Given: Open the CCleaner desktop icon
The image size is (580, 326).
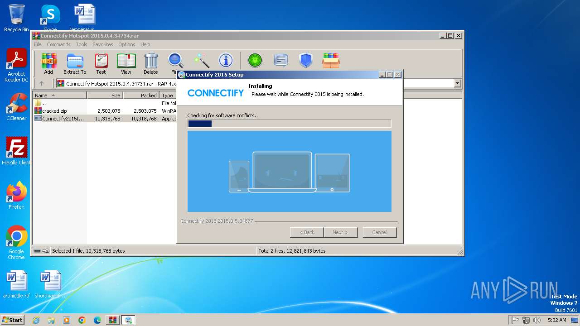Looking at the screenshot, I should pos(16,107).
